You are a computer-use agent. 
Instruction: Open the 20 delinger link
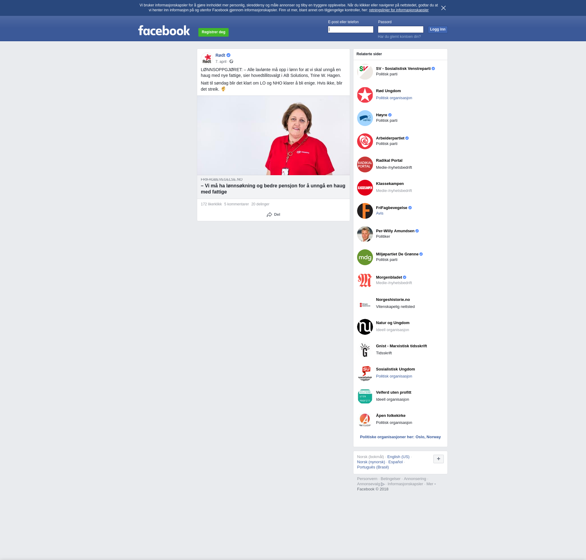click(x=260, y=204)
